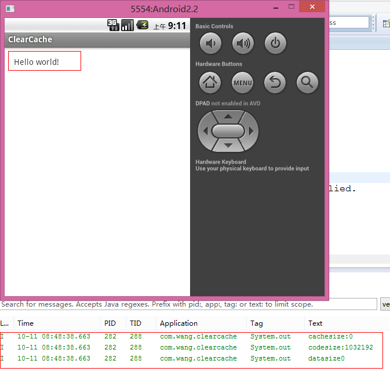Click the emulator search hardware button
This screenshot has height=375, width=390.
click(x=308, y=82)
